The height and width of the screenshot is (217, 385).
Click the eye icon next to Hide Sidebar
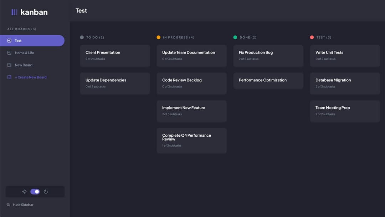pos(8,205)
